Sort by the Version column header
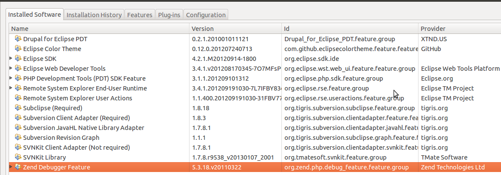Screen dimensions: 501x175 (235, 29)
